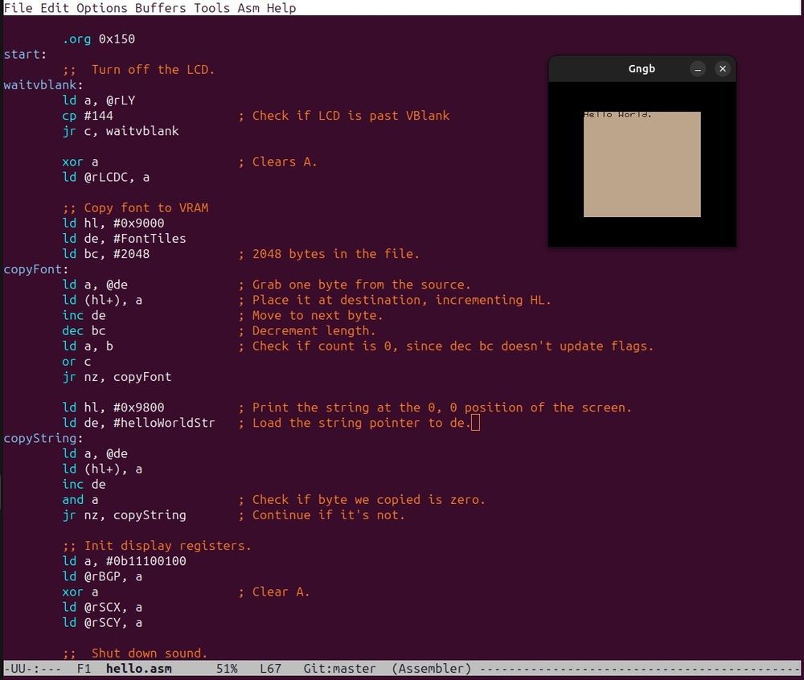Click the 'ld a, #0b11100100' instruction

point(124,562)
